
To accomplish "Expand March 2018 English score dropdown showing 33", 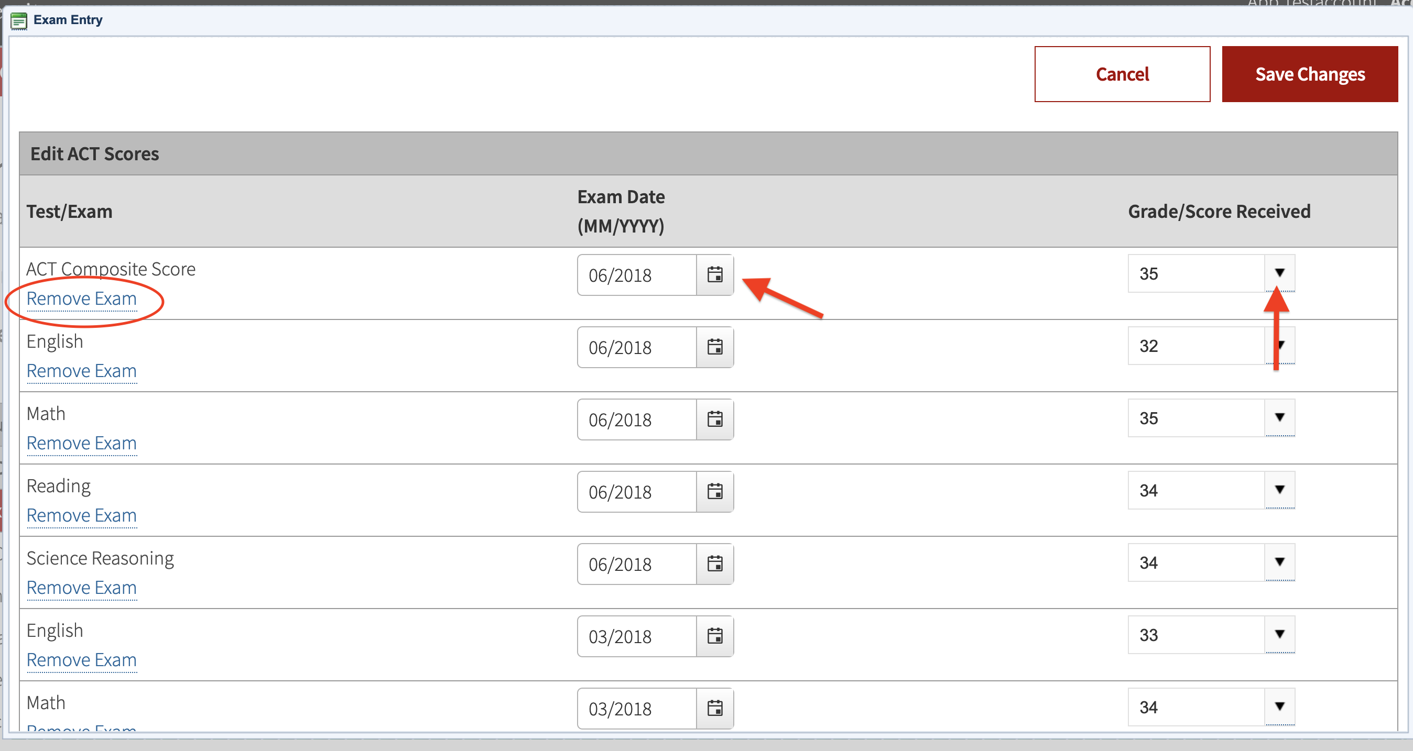I will pos(1279,635).
